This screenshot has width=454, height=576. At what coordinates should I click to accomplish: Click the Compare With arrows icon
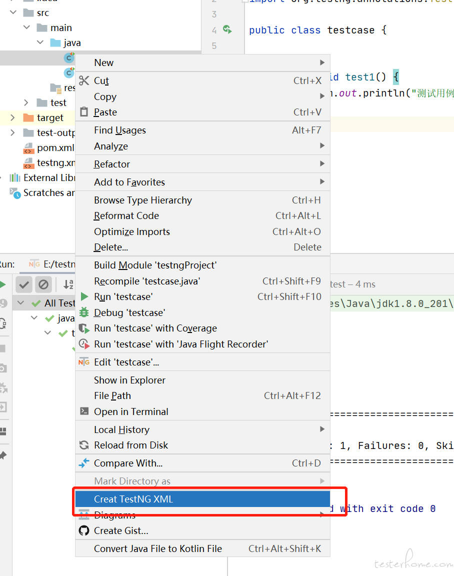(x=84, y=463)
